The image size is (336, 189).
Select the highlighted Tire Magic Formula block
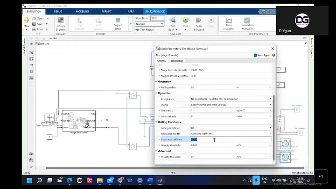[x=285, y=158]
